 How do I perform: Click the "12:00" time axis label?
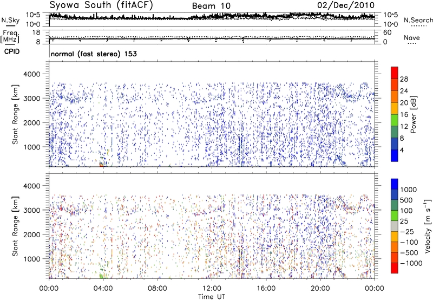click(x=212, y=289)
